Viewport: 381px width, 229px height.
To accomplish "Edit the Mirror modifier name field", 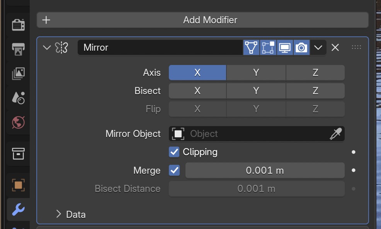I will click(160, 48).
